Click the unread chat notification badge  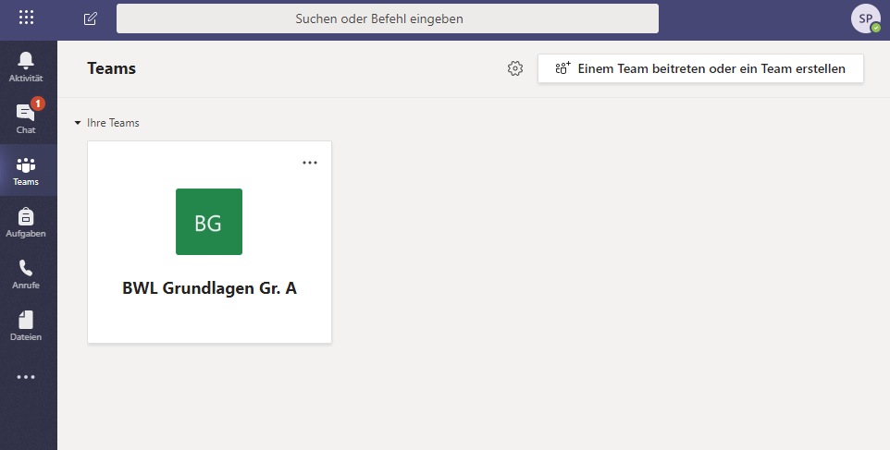(x=38, y=103)
